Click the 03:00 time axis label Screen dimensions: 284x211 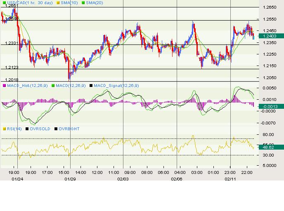[197, 173]
